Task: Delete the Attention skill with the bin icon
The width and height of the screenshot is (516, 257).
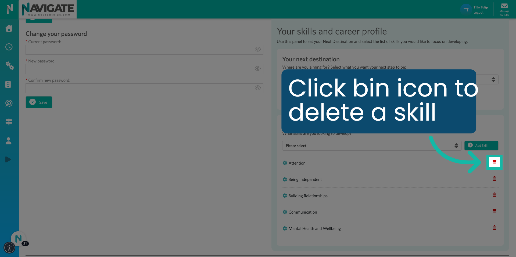Action: pos(494,162)
